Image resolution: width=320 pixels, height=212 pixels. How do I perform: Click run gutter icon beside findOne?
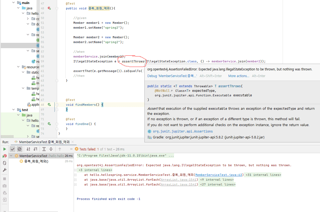[49, 124]
